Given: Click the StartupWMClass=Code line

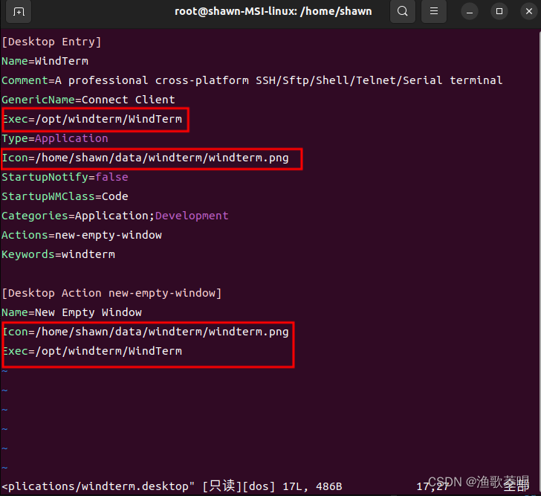Looking at the screenshot, I should pyautogui.click(x=65, y=196).
